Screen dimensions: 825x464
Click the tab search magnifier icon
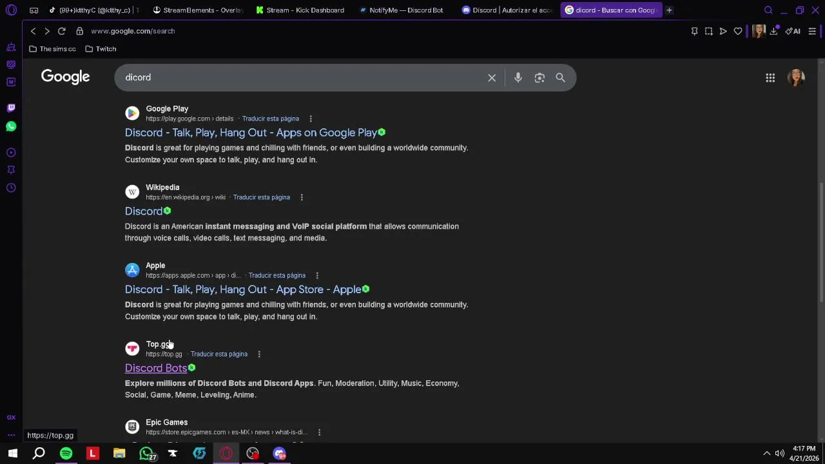(x=768, y=10)
